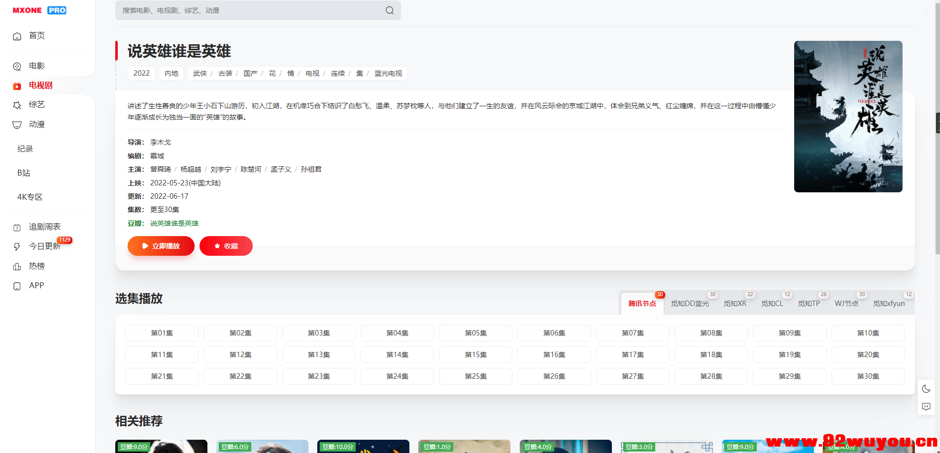Select the WJ节点 playback source tab
The width and height of the screenshot is (940, 453).
pos(846,303)
